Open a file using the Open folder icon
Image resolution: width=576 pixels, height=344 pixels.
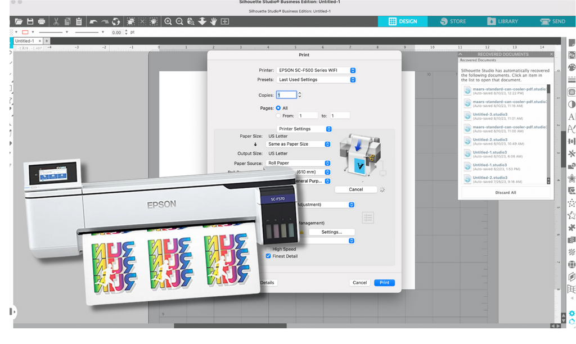(x=19, y=21)
